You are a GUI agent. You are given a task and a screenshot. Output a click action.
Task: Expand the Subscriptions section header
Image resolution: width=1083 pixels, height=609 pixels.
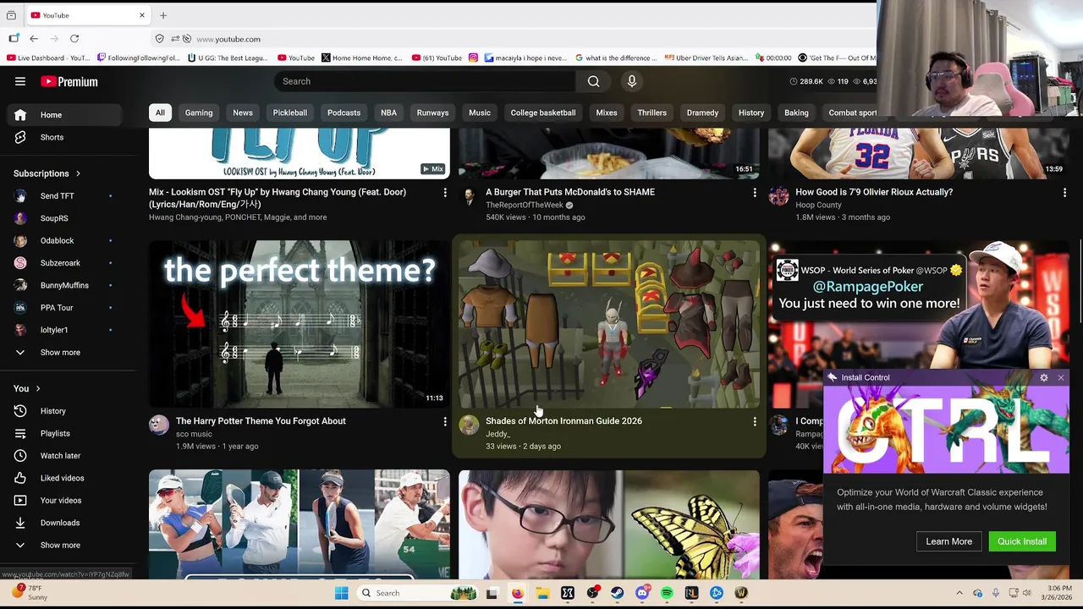[x=47, y=173]
